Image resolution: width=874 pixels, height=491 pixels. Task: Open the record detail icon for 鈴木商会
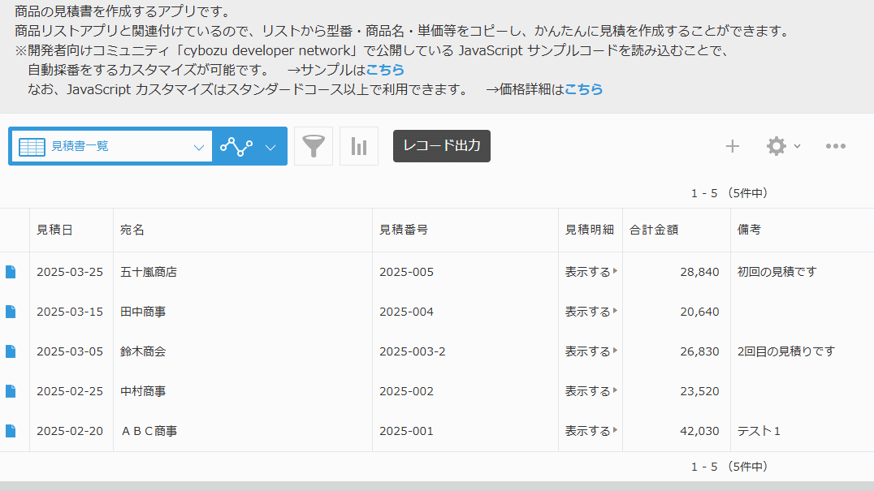11,351
